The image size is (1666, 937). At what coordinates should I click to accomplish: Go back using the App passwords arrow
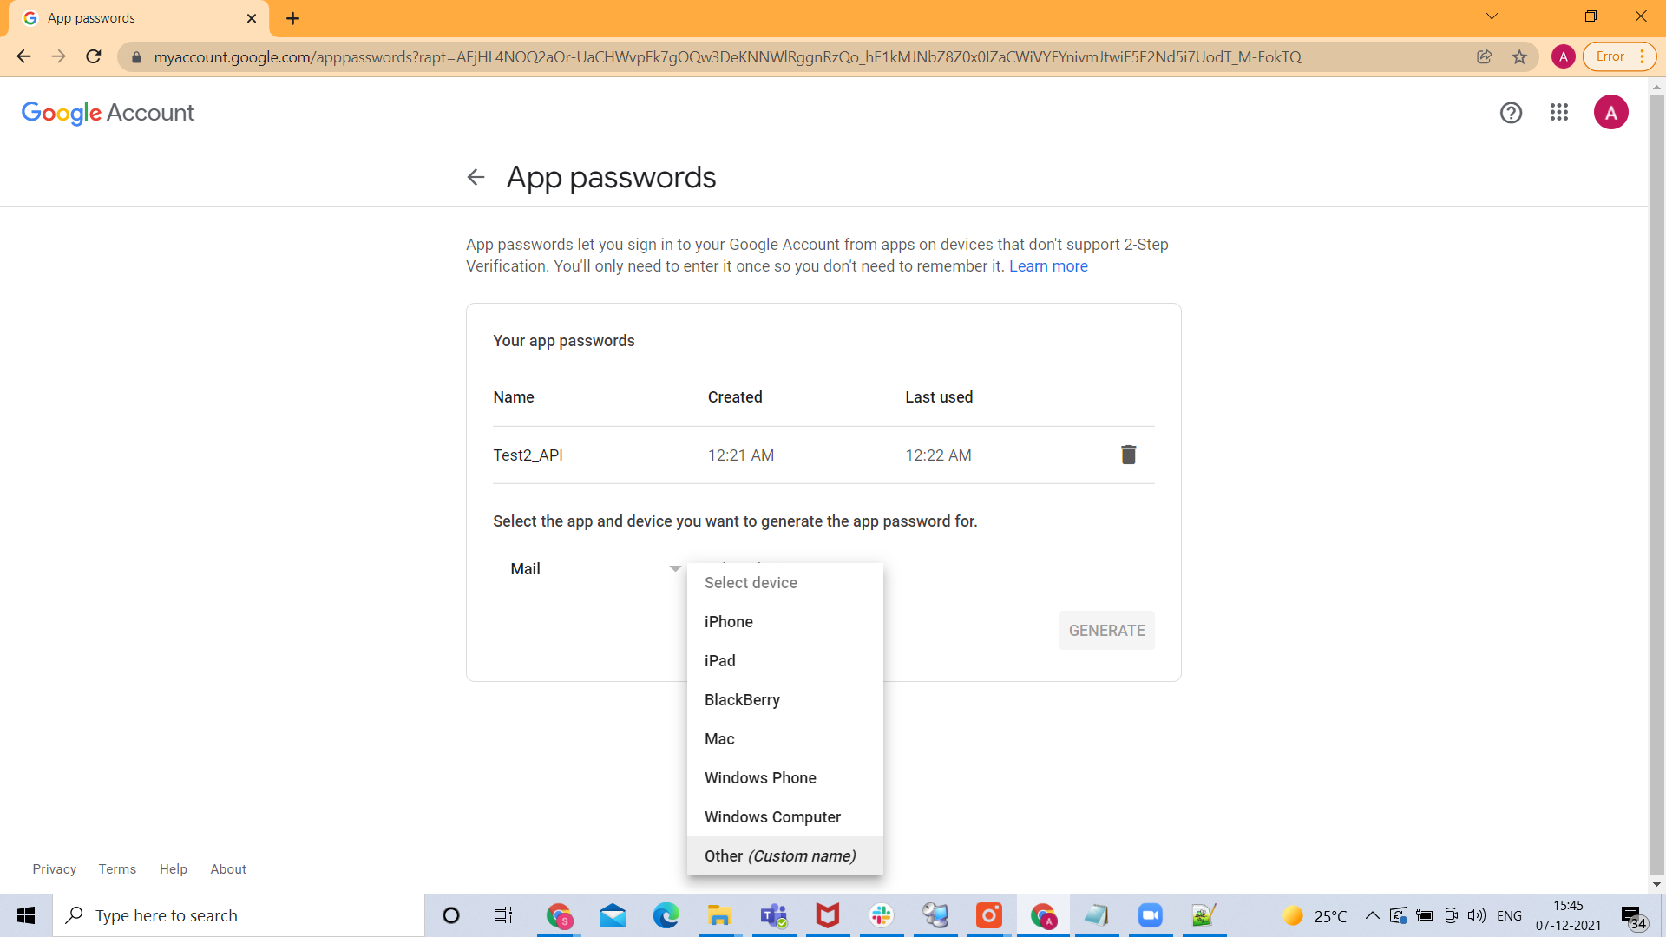(476, 177)
